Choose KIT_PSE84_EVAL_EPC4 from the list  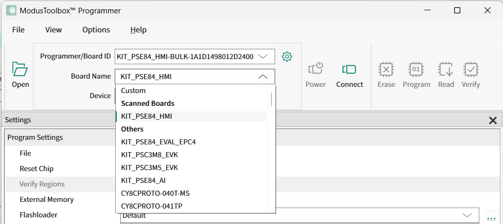coord(191,142)
